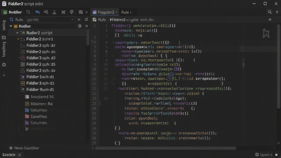Screen dimensions: 281x158
Task: Select the Rudler main tab
Action: point(13,12)
